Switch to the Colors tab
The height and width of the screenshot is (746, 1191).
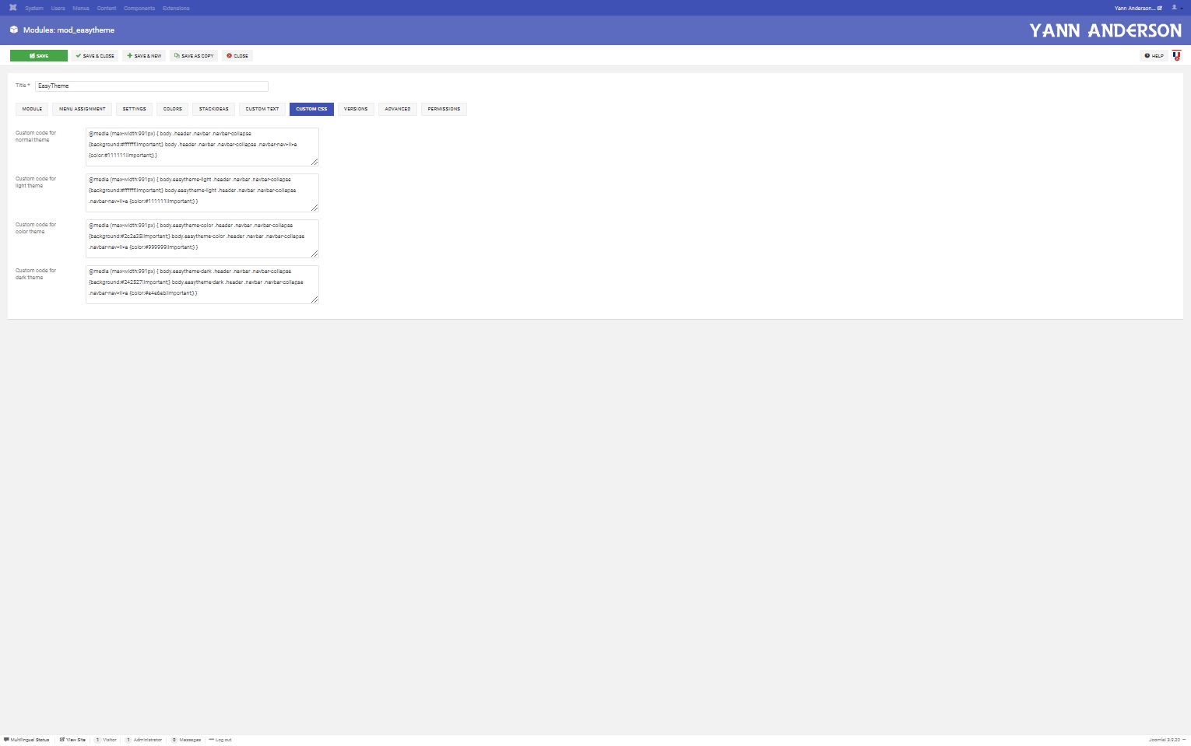[x=172, y=109]
